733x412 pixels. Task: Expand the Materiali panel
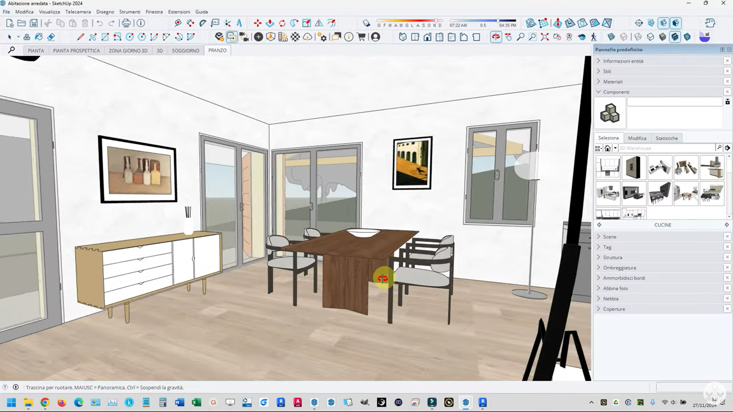tap(613, 82)
